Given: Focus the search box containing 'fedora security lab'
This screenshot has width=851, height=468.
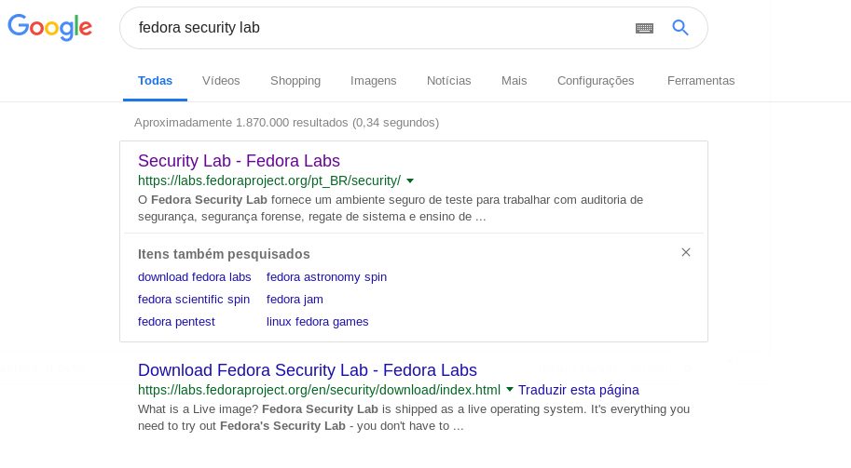Looking at the screenshot, I should pos(380,28).
